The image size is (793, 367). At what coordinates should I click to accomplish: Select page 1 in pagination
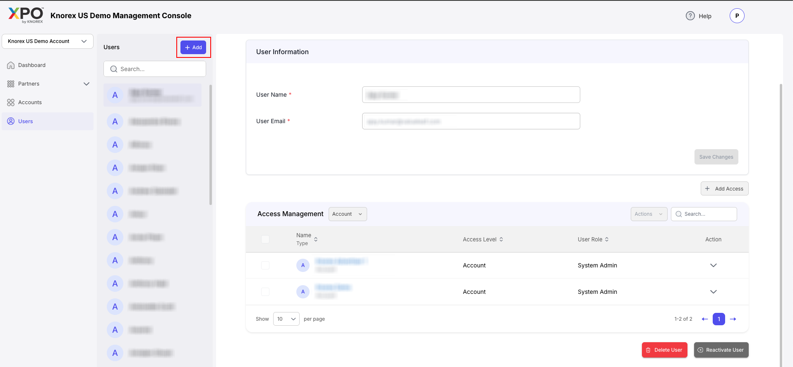coord(719,319)
